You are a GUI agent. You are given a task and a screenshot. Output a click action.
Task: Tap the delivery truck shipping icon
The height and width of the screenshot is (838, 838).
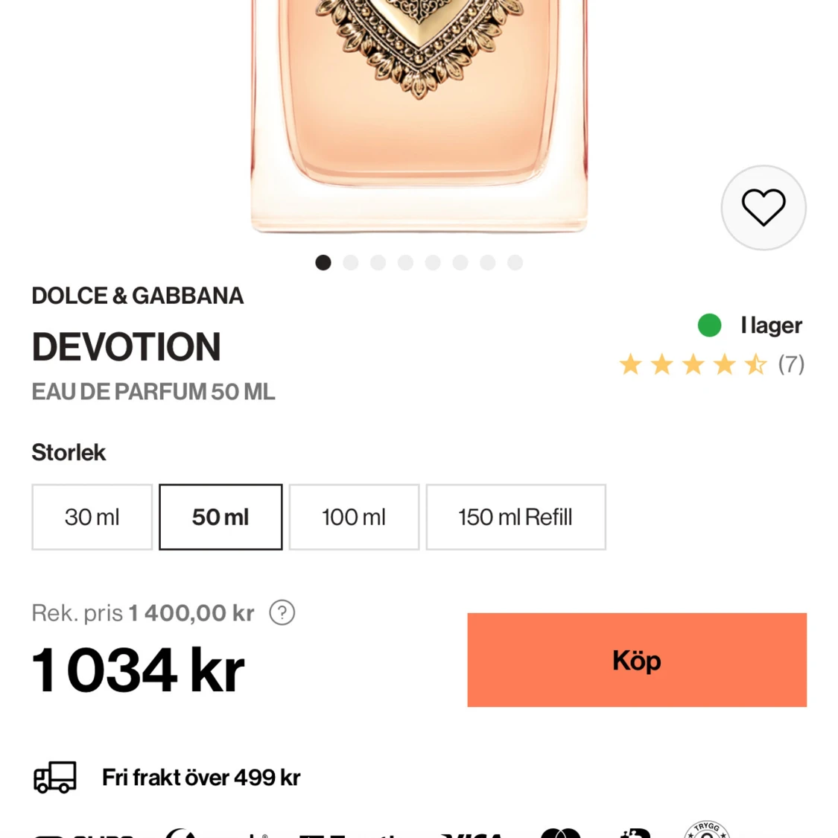pos(55,777)
